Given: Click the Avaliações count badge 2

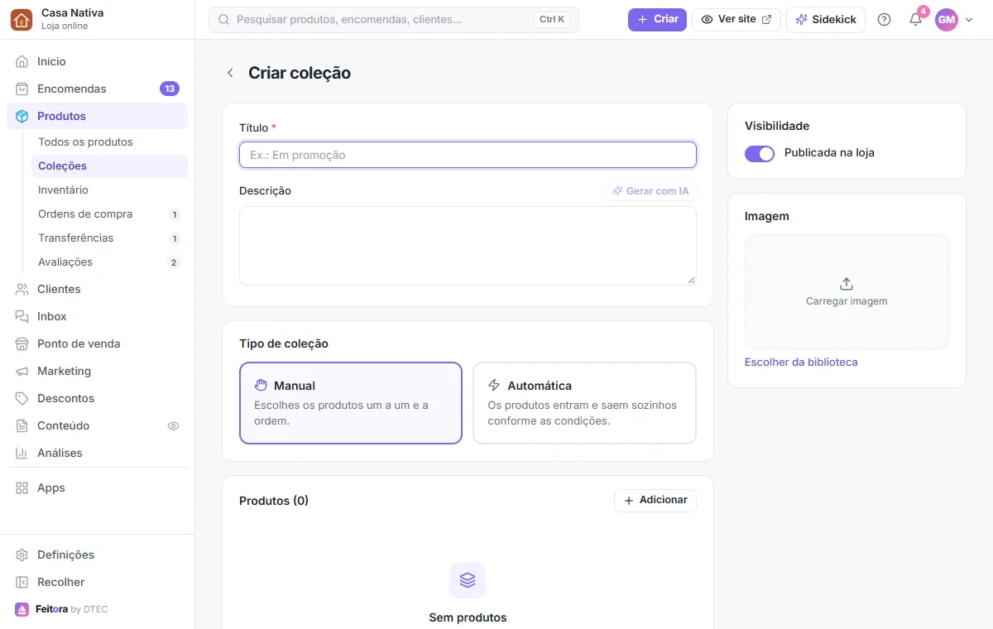Looking at the screenshot, I should tap(174, 262).
